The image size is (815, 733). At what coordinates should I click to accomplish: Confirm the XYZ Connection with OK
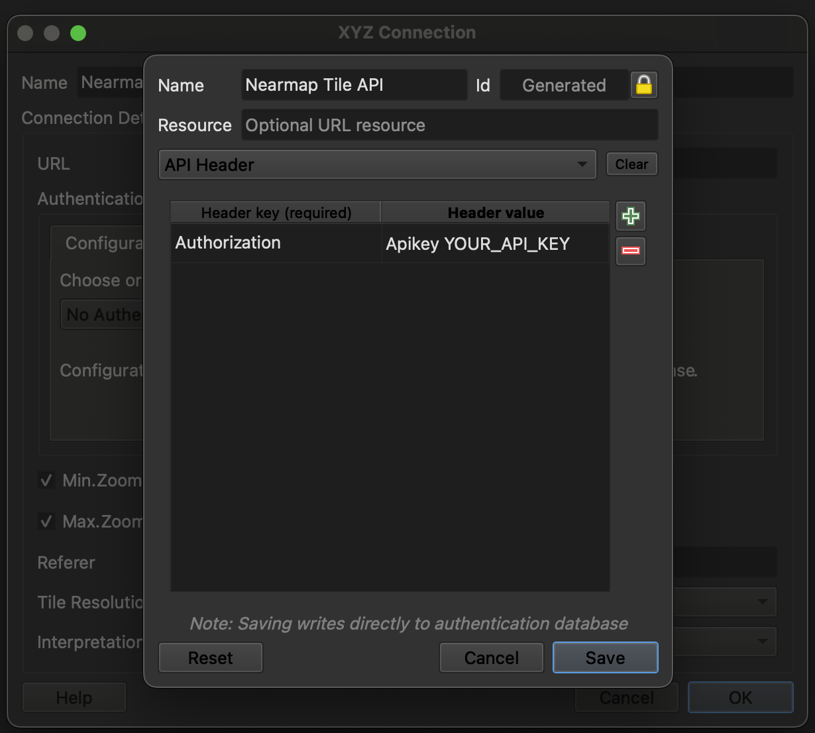(x=740, y=697)
